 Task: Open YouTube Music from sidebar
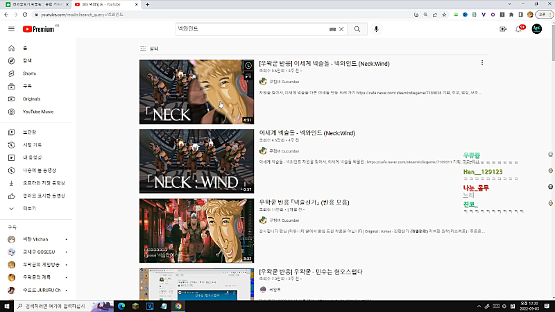[38, 112]
